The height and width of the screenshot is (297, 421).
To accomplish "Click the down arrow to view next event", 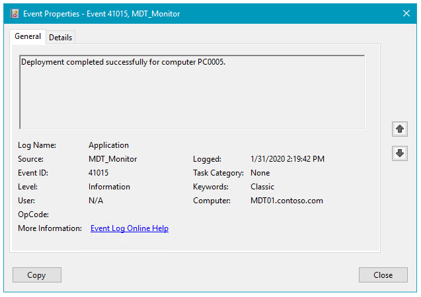I will pyautogui.click(x=399, y=153).
